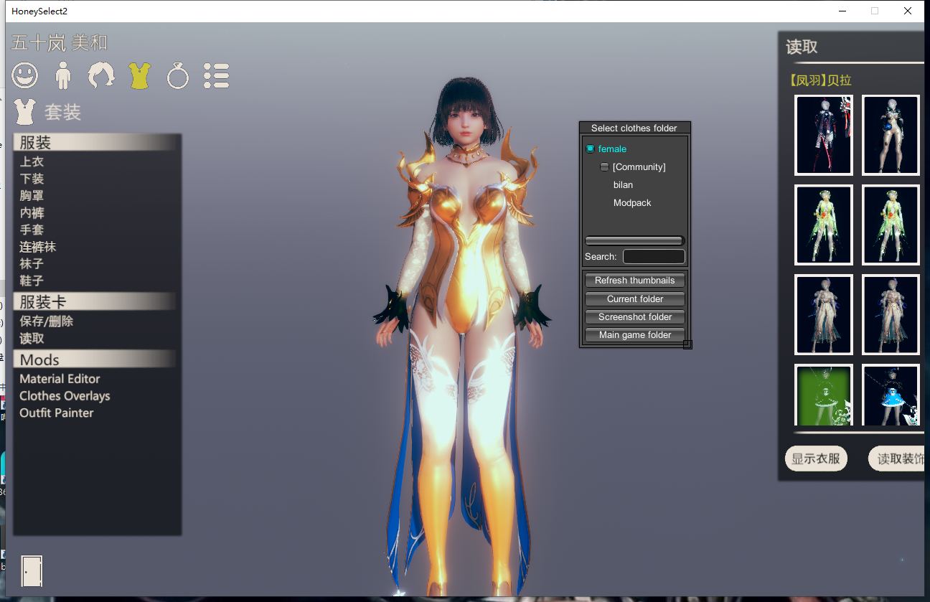Select first outfit card with red weapon
930x602 pixels.
point(824,135)
